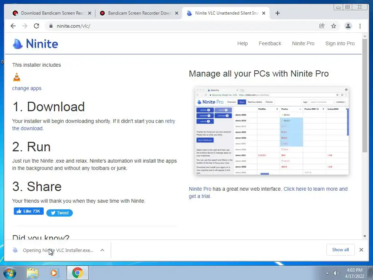Open Windows Explorer from taskbar
Image resolution: width=373 pixels, height=280 pixels.
(x=32, y=273)
